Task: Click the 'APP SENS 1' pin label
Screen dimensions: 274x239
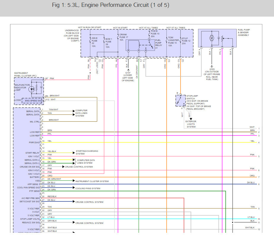Action: [34, 184]
